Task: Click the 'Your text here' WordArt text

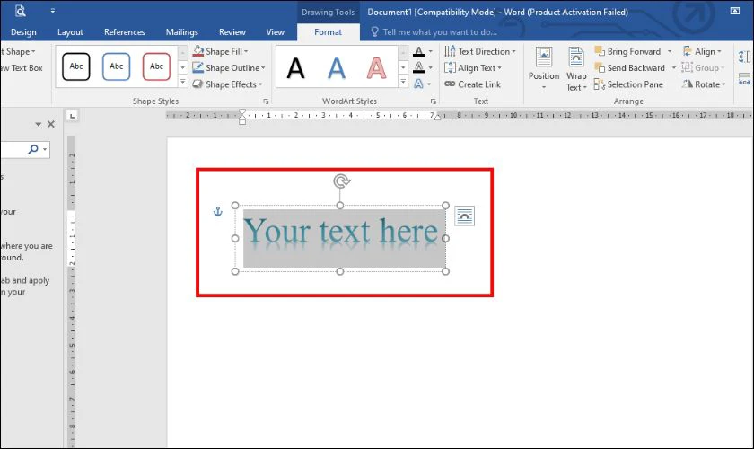Action: [341, 232]
